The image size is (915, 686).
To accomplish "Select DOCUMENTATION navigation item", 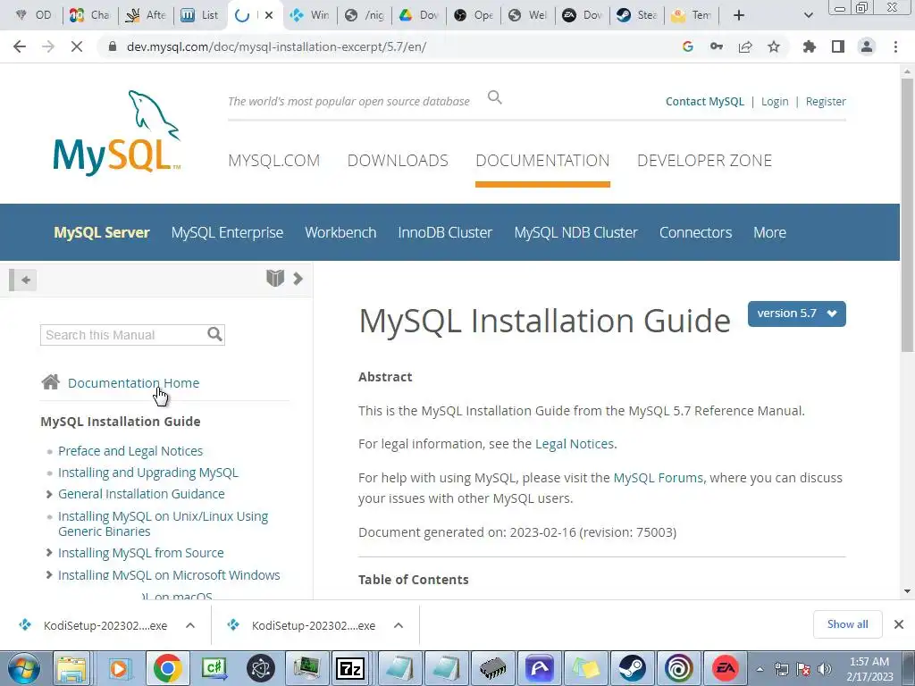I will (x=542, y=161).
